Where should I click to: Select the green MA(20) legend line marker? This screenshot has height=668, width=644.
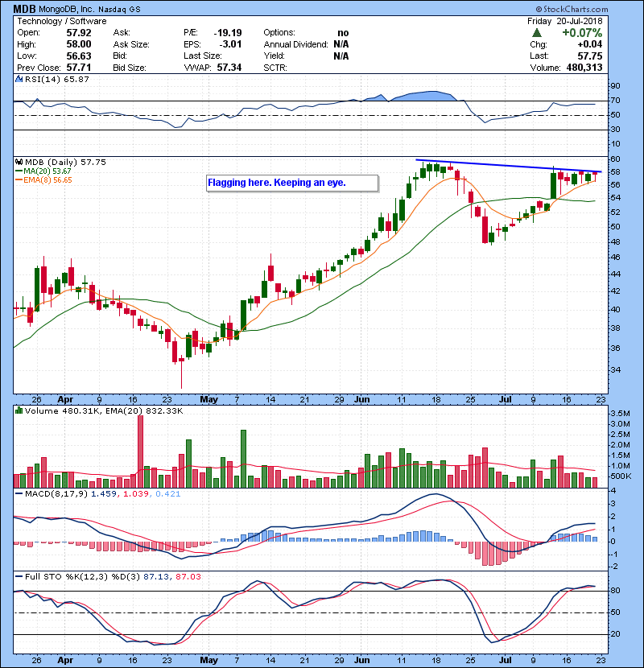pyautogui.click(x=19, y=171)
